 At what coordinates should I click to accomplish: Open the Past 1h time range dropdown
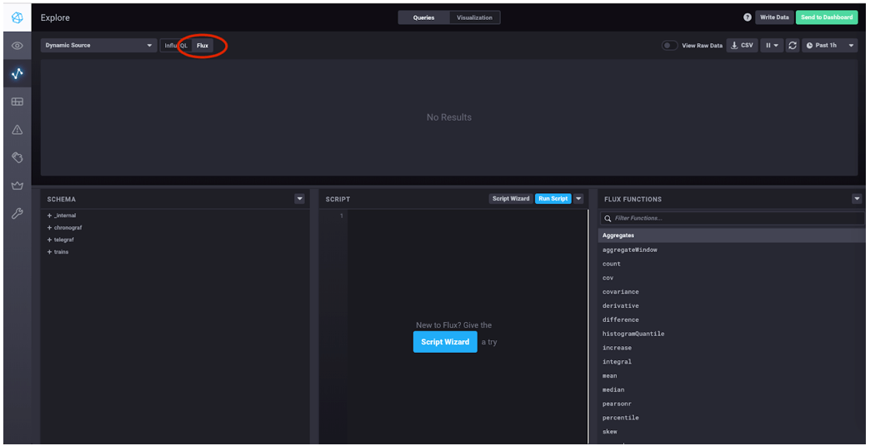pos(830,45)
